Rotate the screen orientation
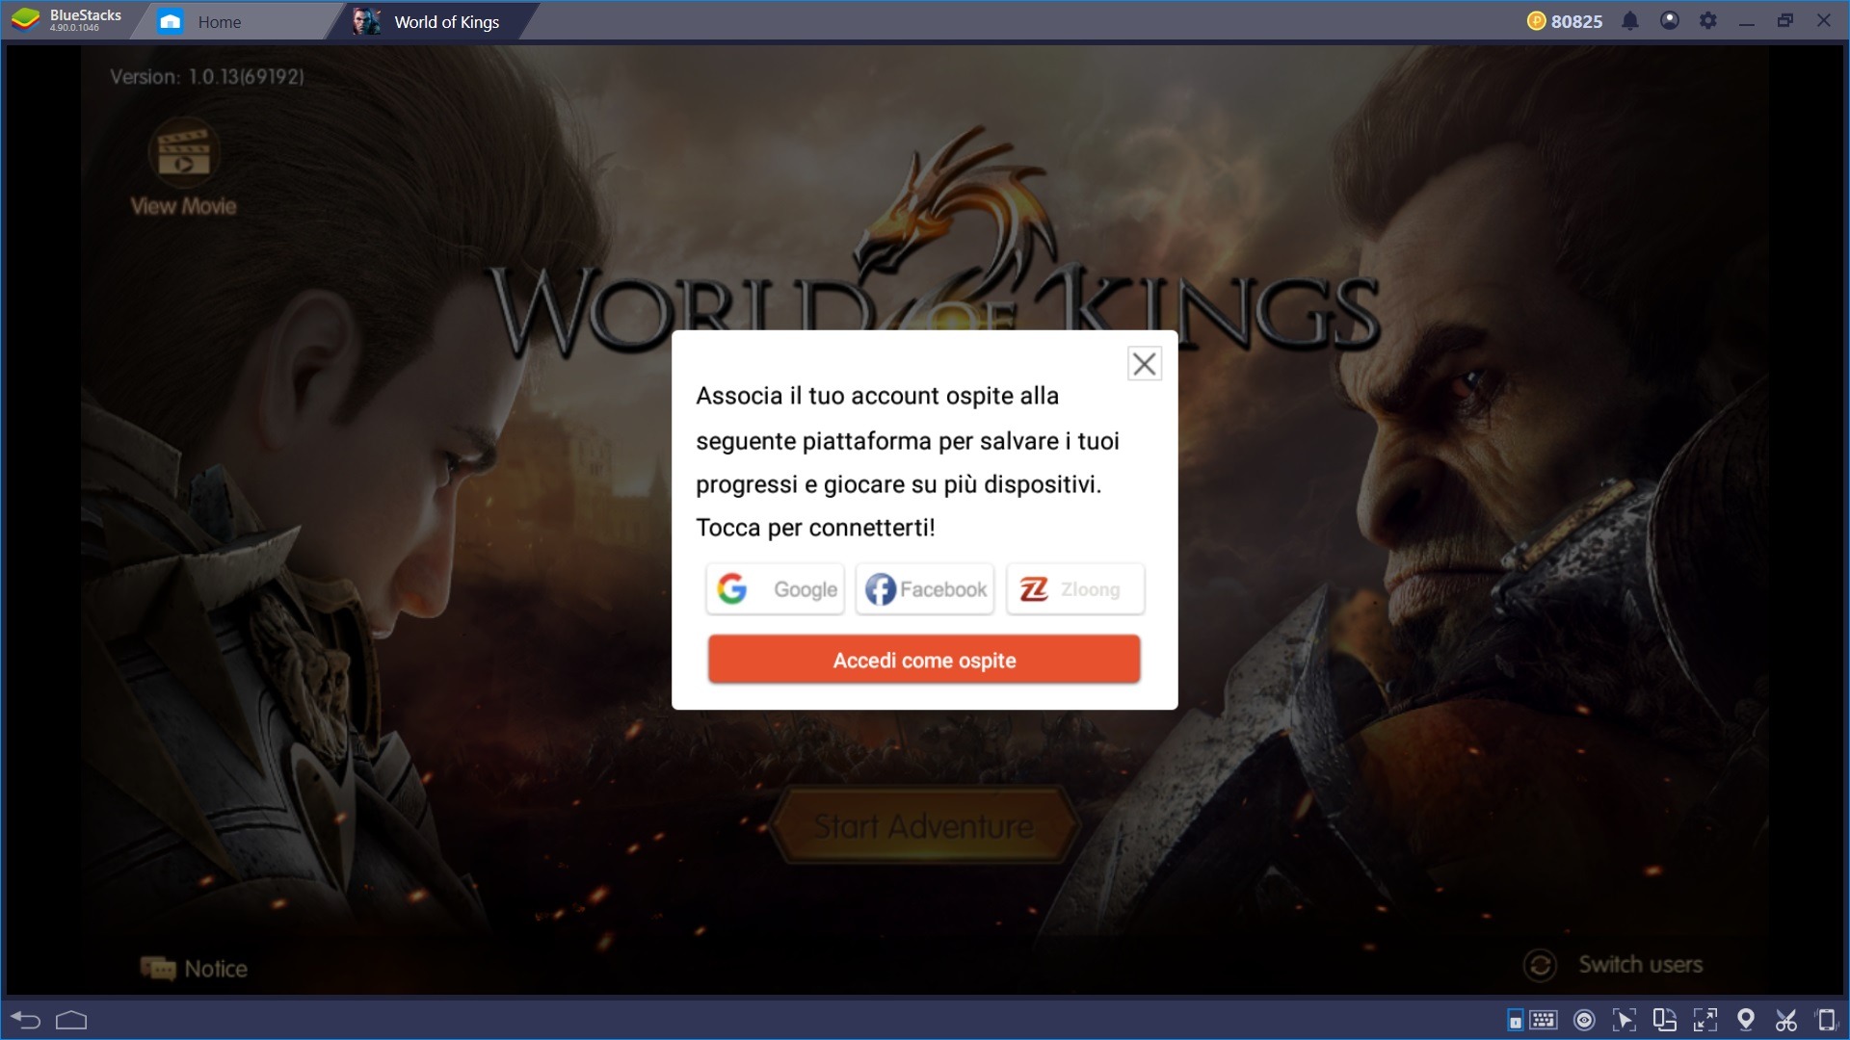Screen dimensions: 1850x1040 1665,1020
